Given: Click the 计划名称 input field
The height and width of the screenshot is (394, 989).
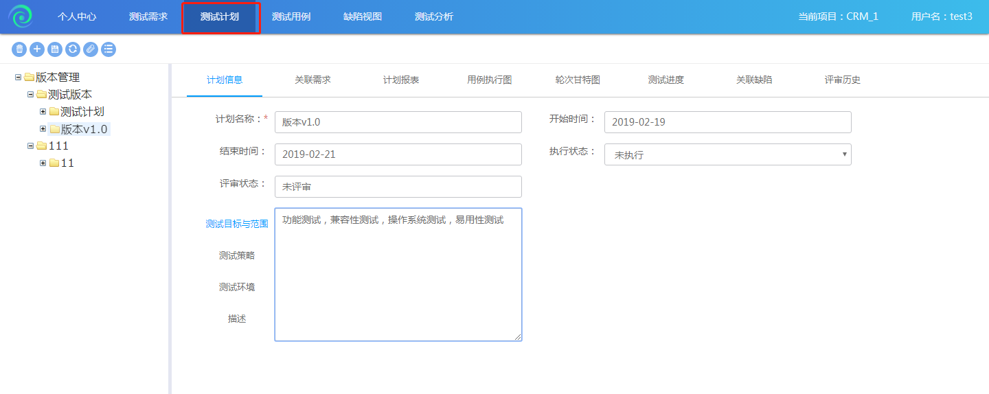Looking at the screenshot, I should [398, 122].
